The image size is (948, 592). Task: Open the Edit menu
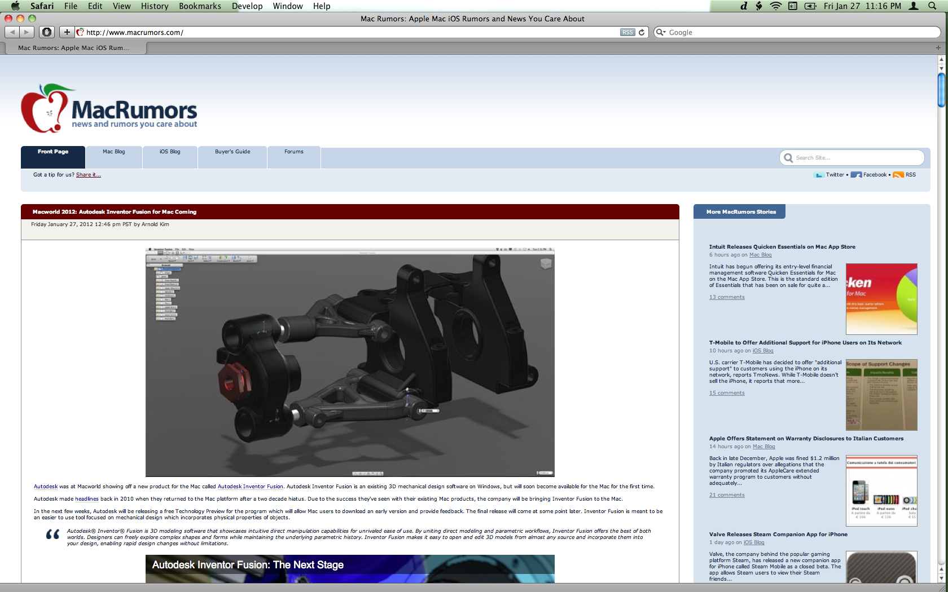pos(95,6)
